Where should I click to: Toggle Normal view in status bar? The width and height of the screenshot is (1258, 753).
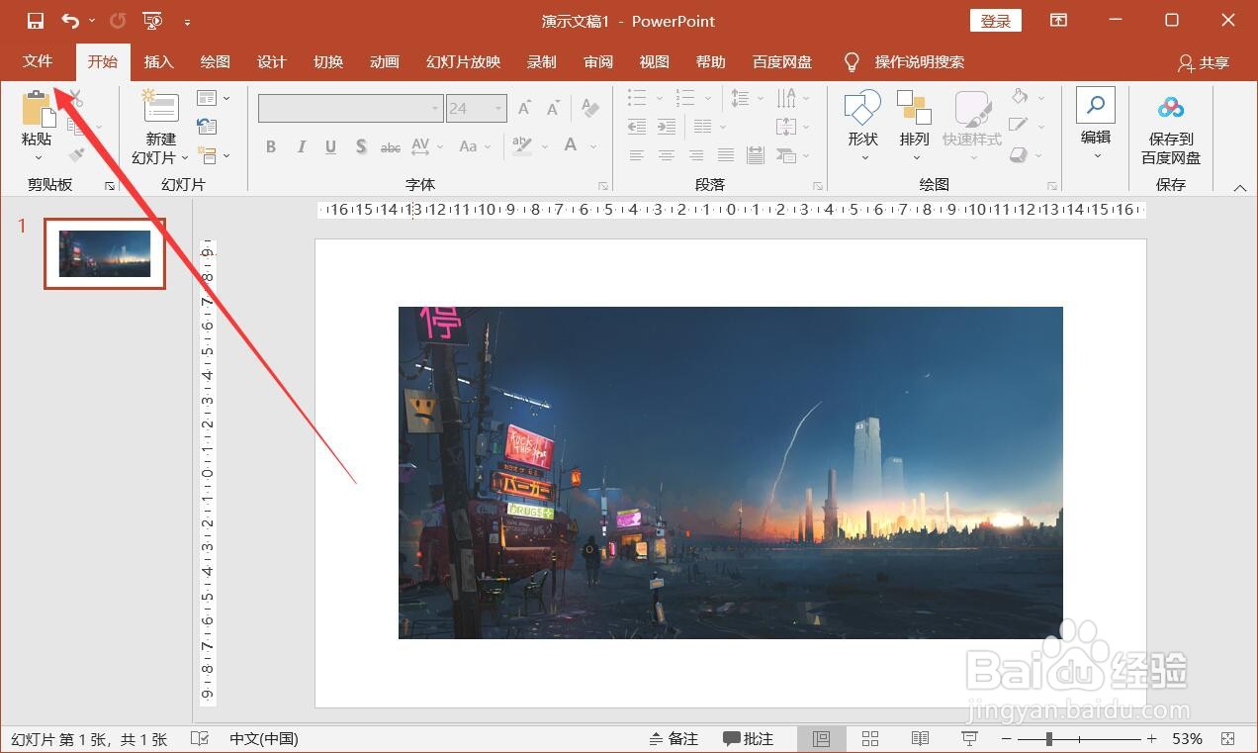coord(821,739)
